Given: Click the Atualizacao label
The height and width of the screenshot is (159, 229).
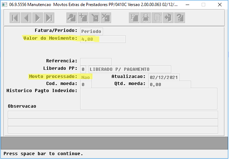Looking at the screenshot, I should pos(129,76).
